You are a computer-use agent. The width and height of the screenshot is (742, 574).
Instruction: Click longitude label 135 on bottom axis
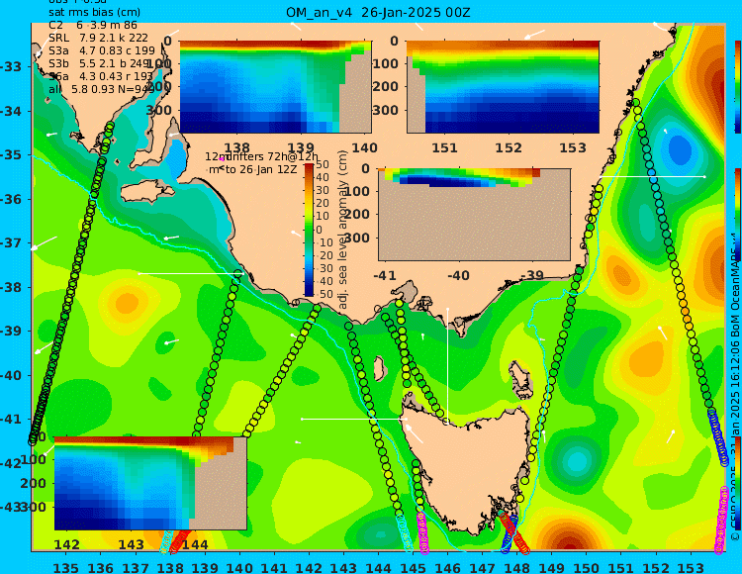tap(65, 567)
